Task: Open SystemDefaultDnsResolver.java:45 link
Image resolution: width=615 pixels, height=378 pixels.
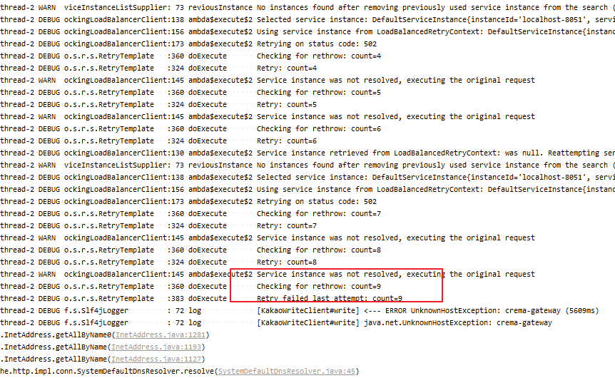Action: 287,372
